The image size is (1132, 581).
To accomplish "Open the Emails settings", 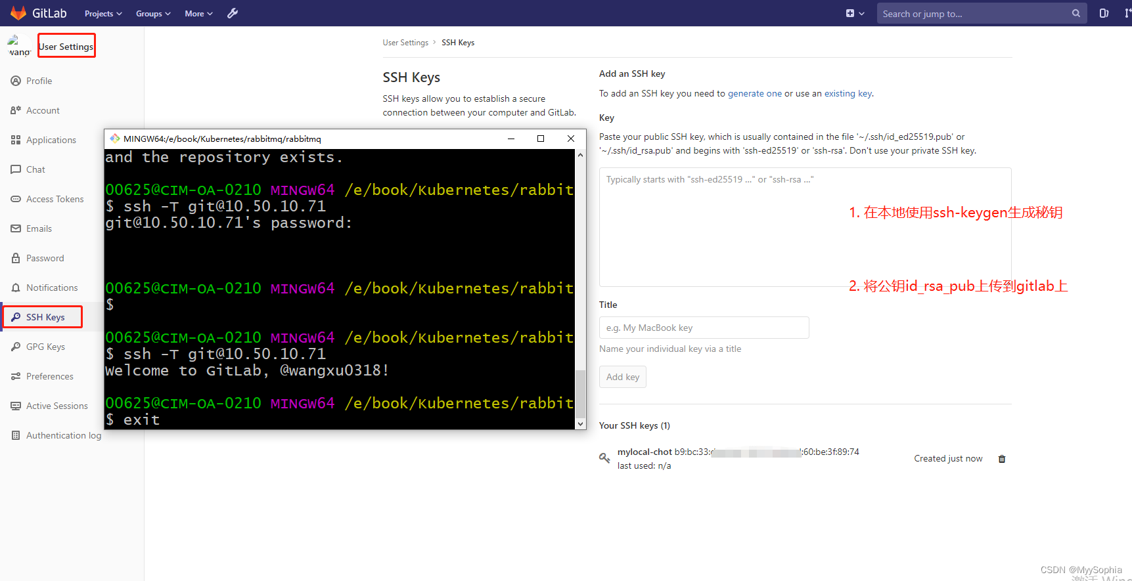I will pos(39,228).
